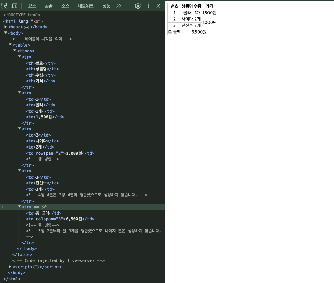Click the 1,500원 cell in rendered table
334x283 pixels.
(x=210, y=13)
